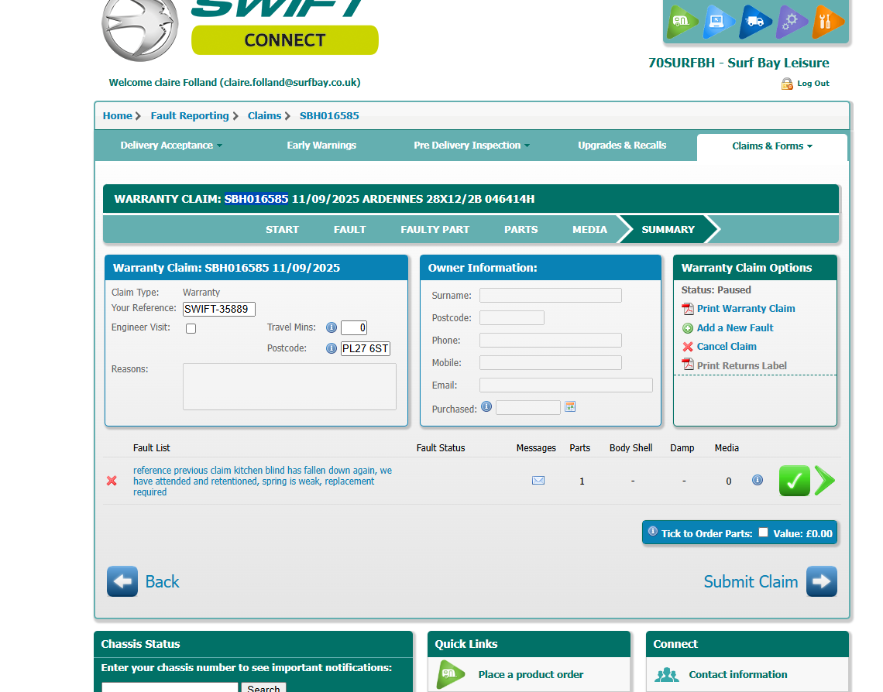Screen dimensions: 883x692
Task: Click the Your Reference input field
Action: 219,309
